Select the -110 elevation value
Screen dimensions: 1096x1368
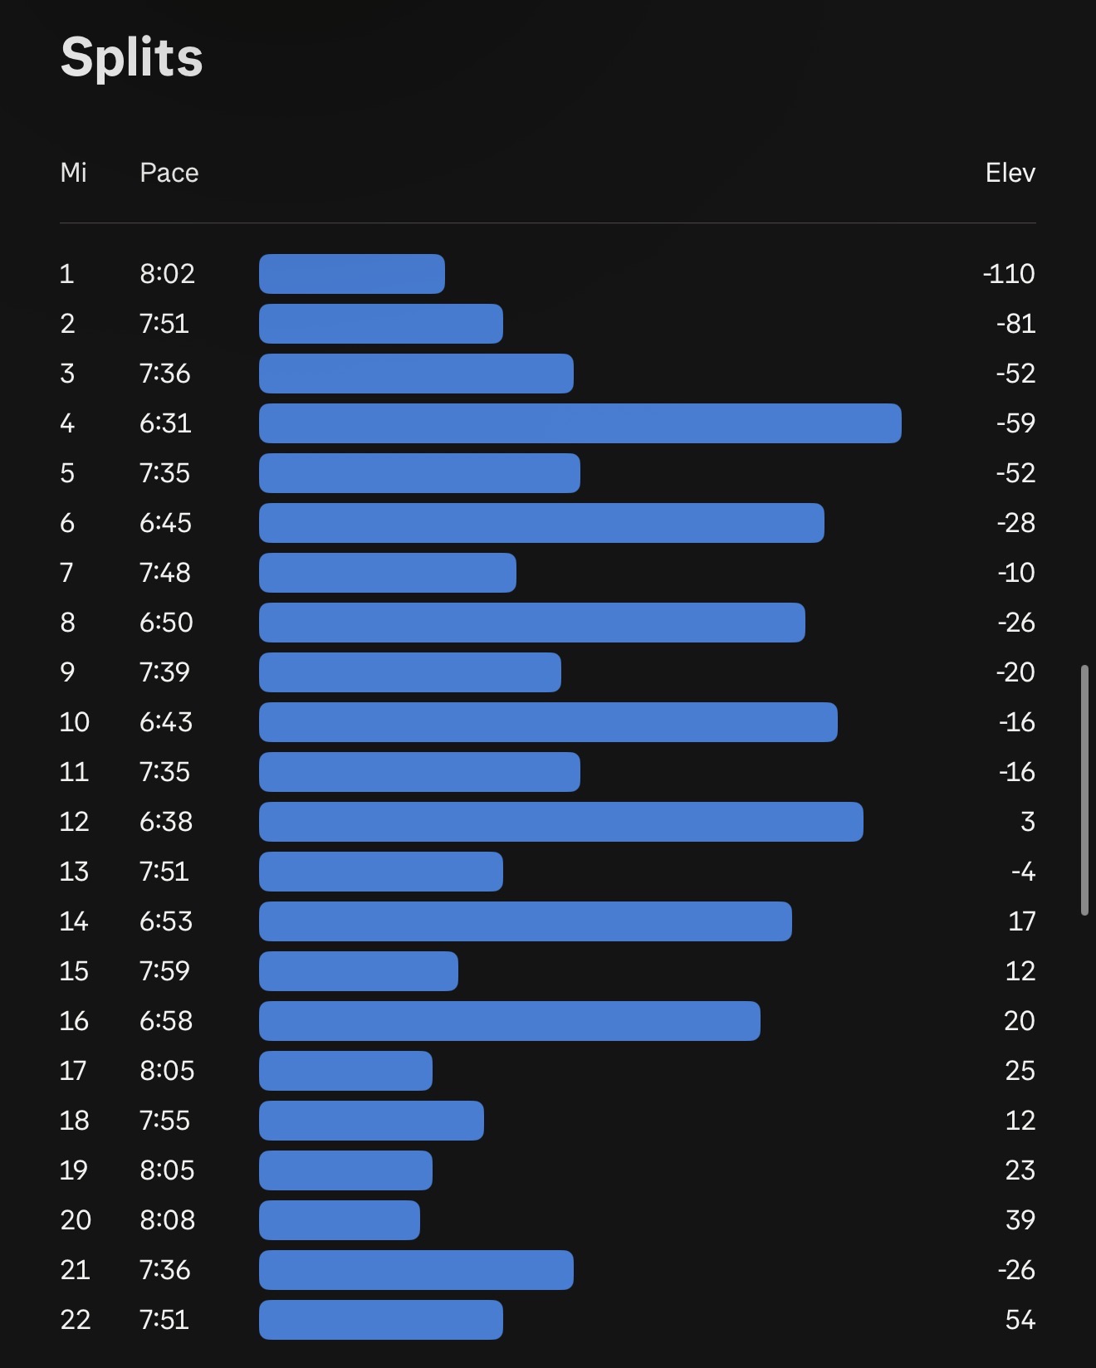(x=1008, y=274)
